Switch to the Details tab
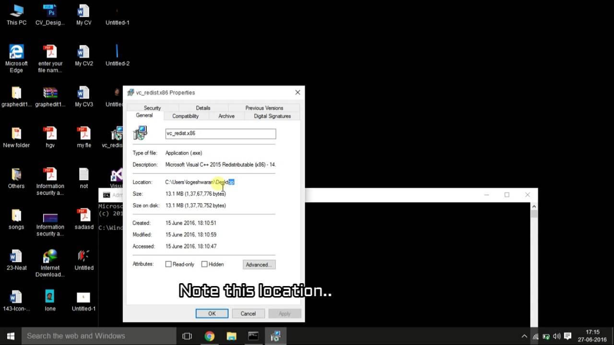The height and width of the screenshot is (345, 614). pos(203,108)
